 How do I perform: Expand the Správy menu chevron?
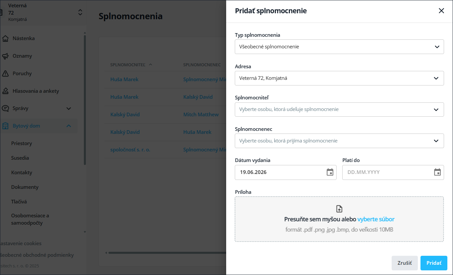tap(69, 108)
